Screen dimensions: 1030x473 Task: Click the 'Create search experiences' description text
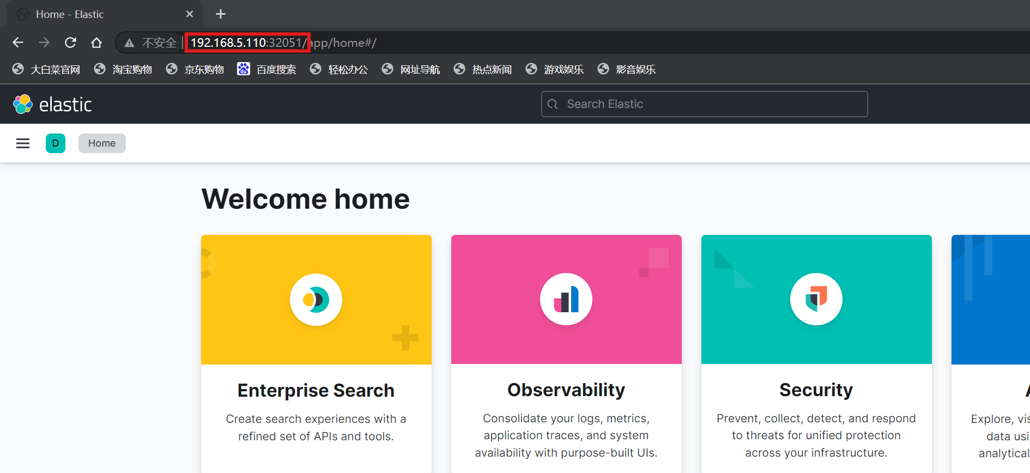click(x=316, y=428)
